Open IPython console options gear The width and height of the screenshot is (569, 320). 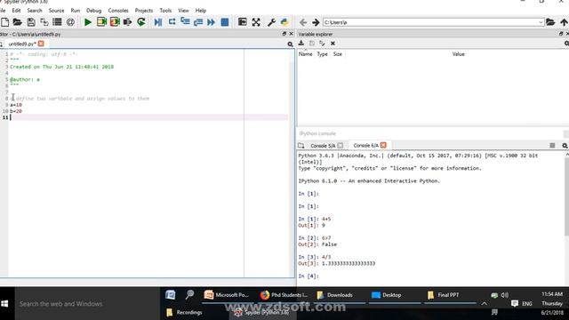565,146
